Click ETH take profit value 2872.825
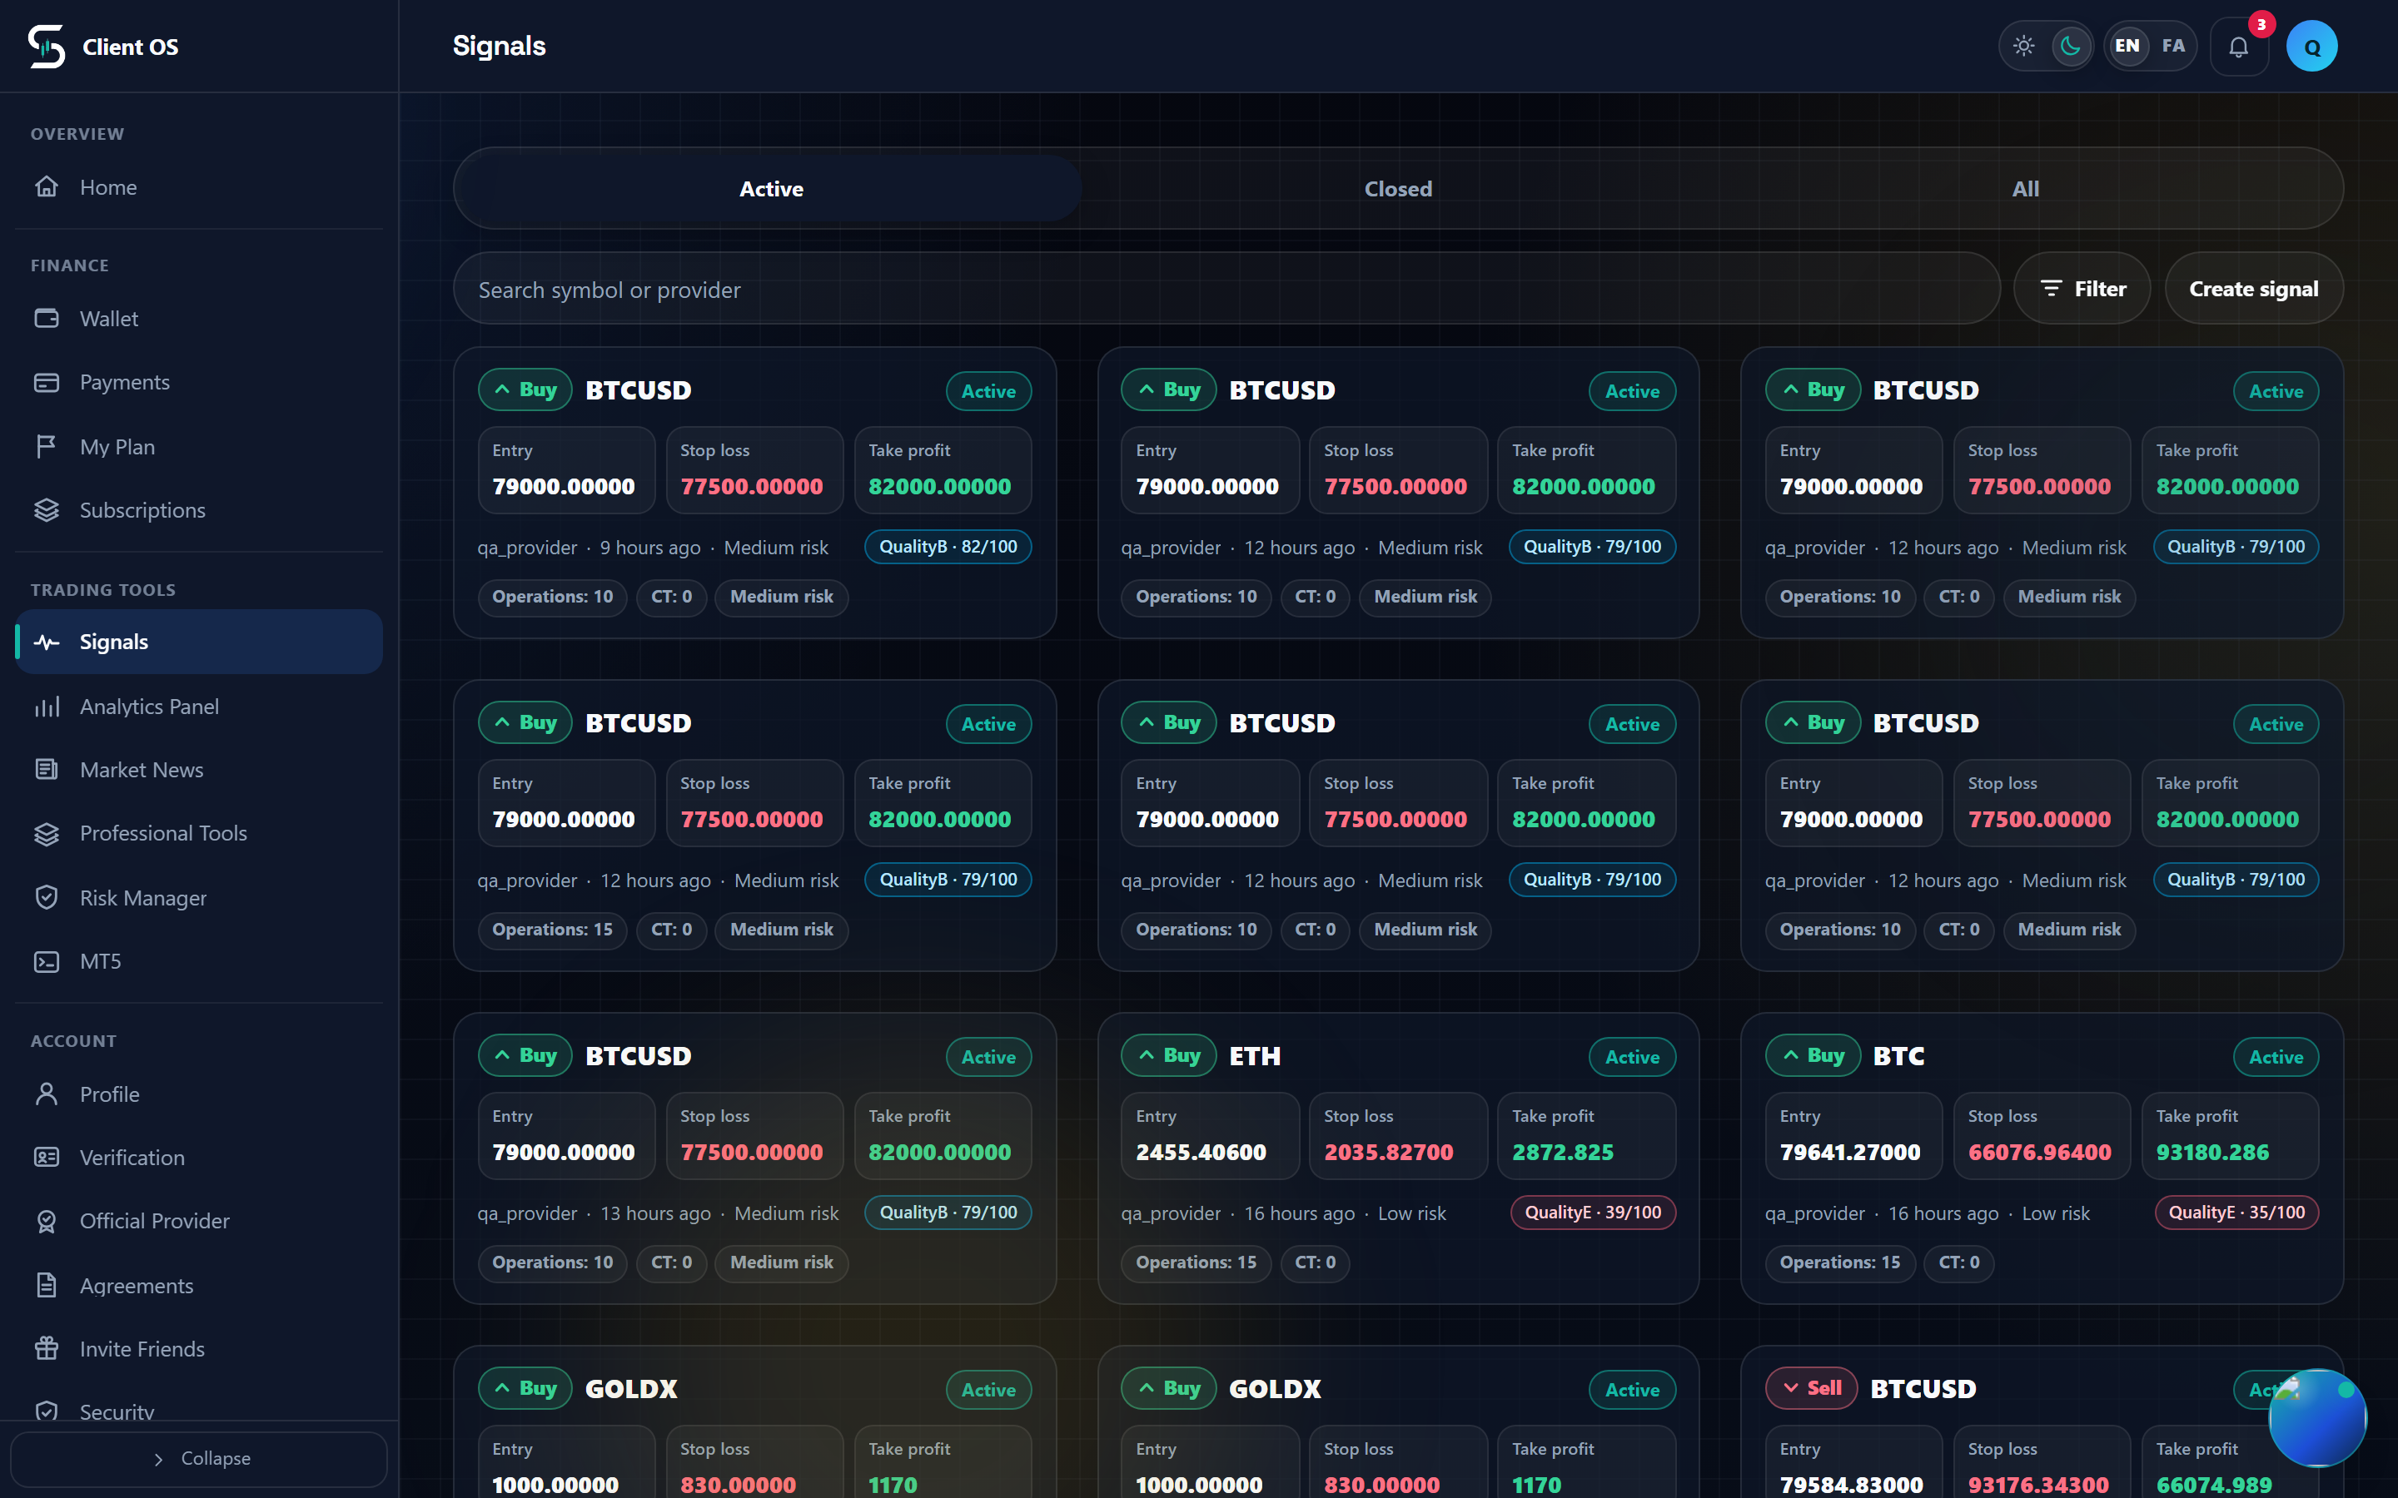Viewport: 2398px width, 1498px height. coord(1563,1153)
